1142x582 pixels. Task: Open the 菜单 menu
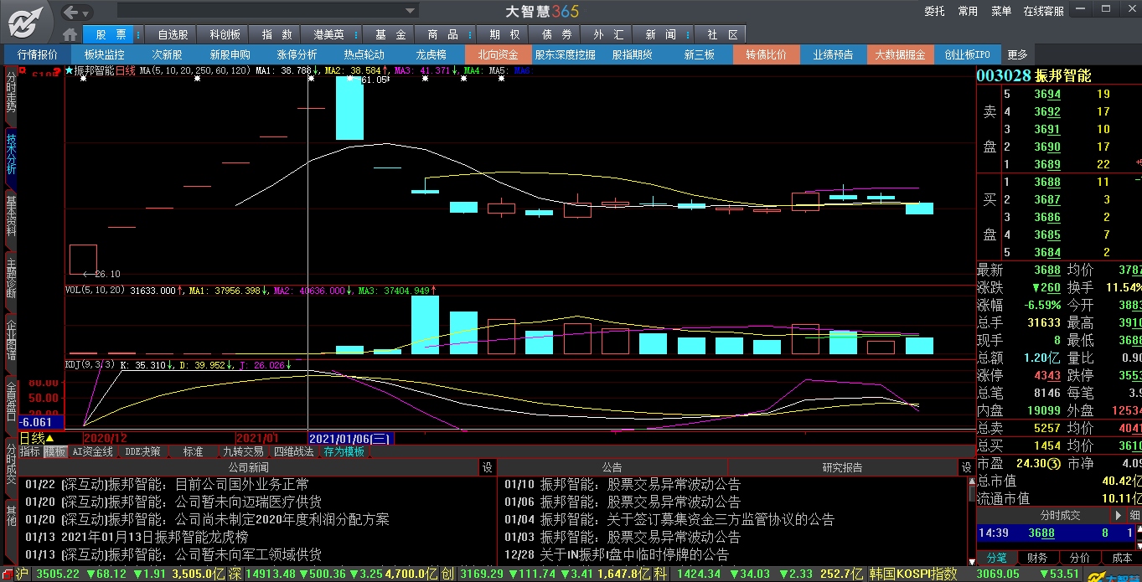1001,11
